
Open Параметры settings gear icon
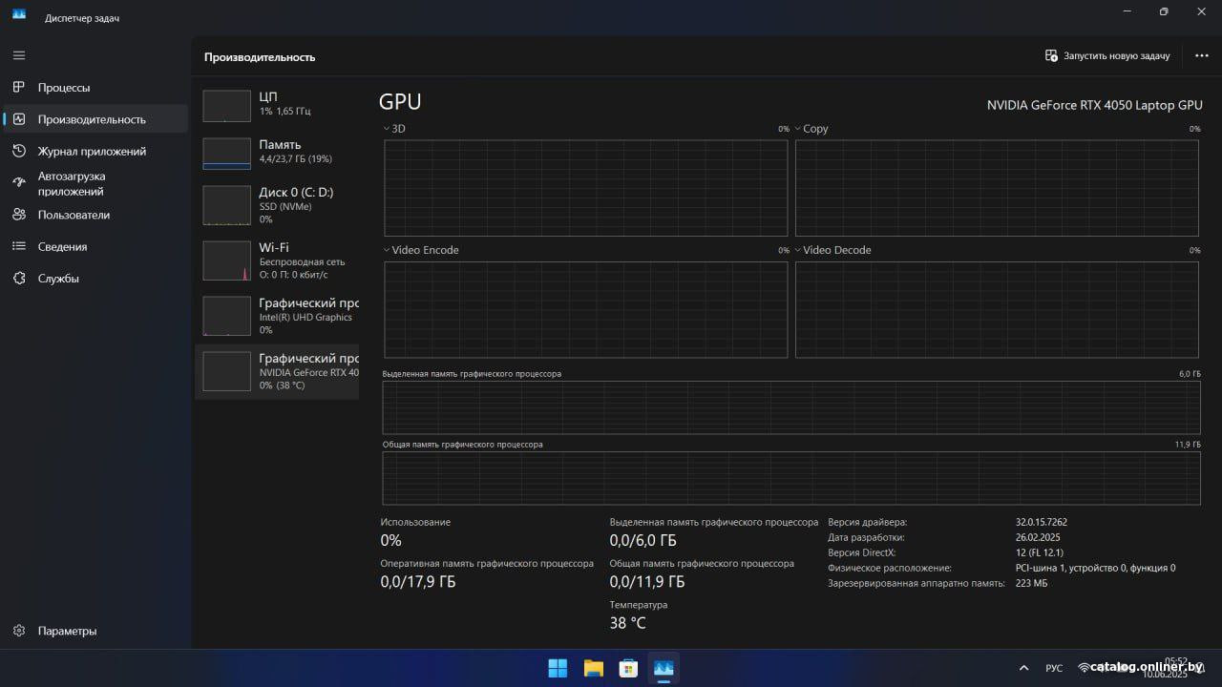pyautogui.click(x=19, y=631)
